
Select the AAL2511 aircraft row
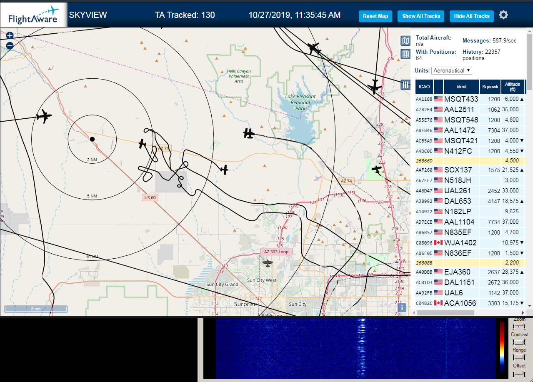[470, 109]
